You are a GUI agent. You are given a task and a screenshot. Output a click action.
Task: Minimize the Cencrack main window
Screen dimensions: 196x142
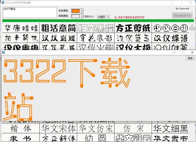172,3
